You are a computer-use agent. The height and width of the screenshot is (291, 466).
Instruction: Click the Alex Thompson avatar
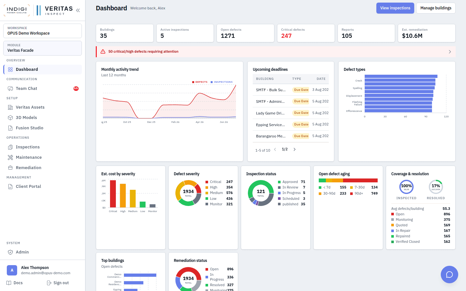click(x=12, y=270)
